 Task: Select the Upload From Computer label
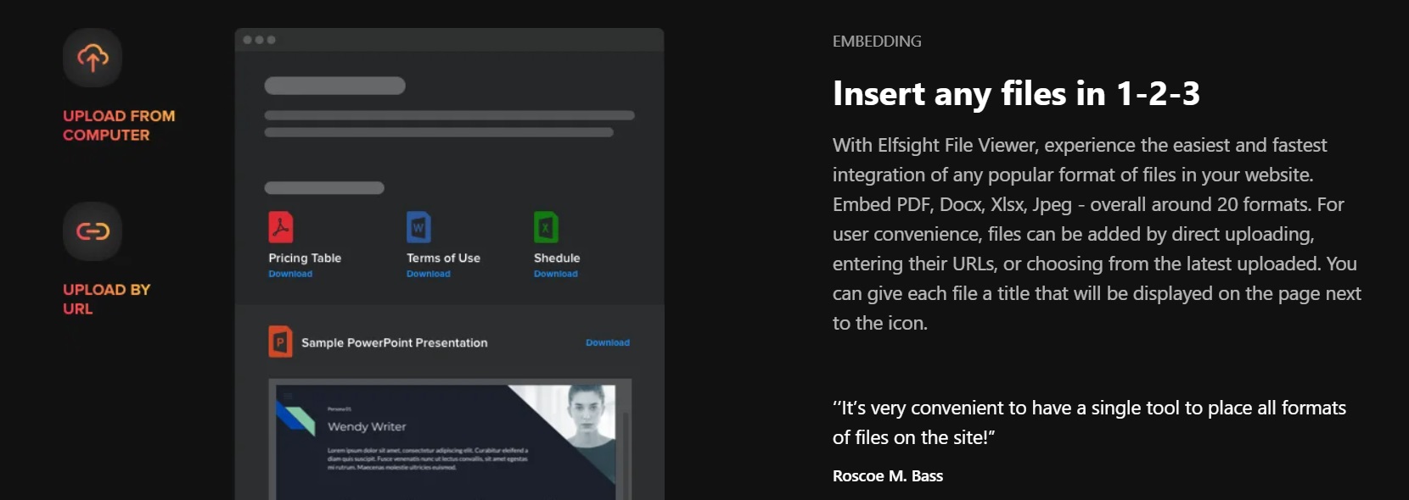pyautogui.click(x=119, y=125)
